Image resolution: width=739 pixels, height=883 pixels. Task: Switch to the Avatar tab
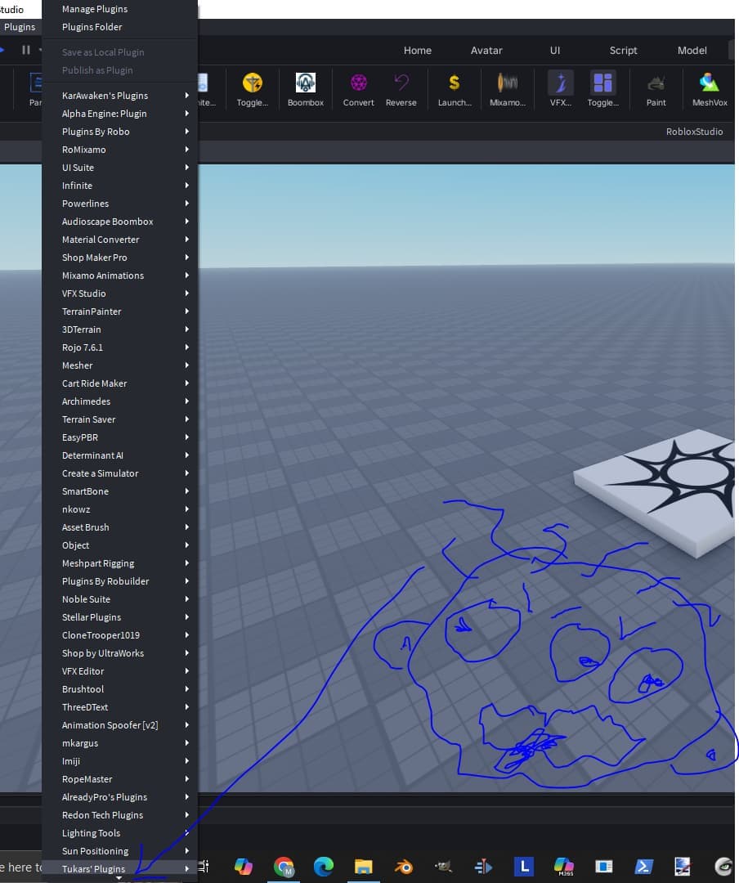486,50
